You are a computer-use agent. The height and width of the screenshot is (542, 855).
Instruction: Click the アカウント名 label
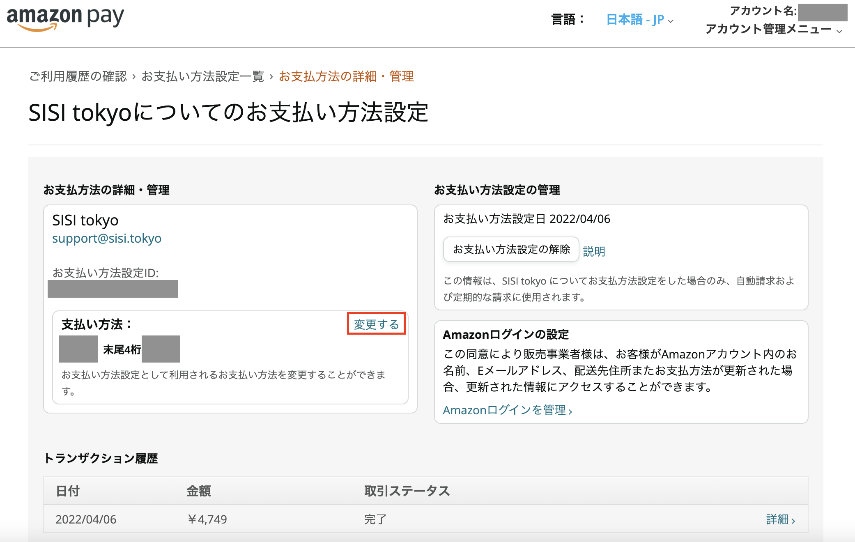click(763, 11)
